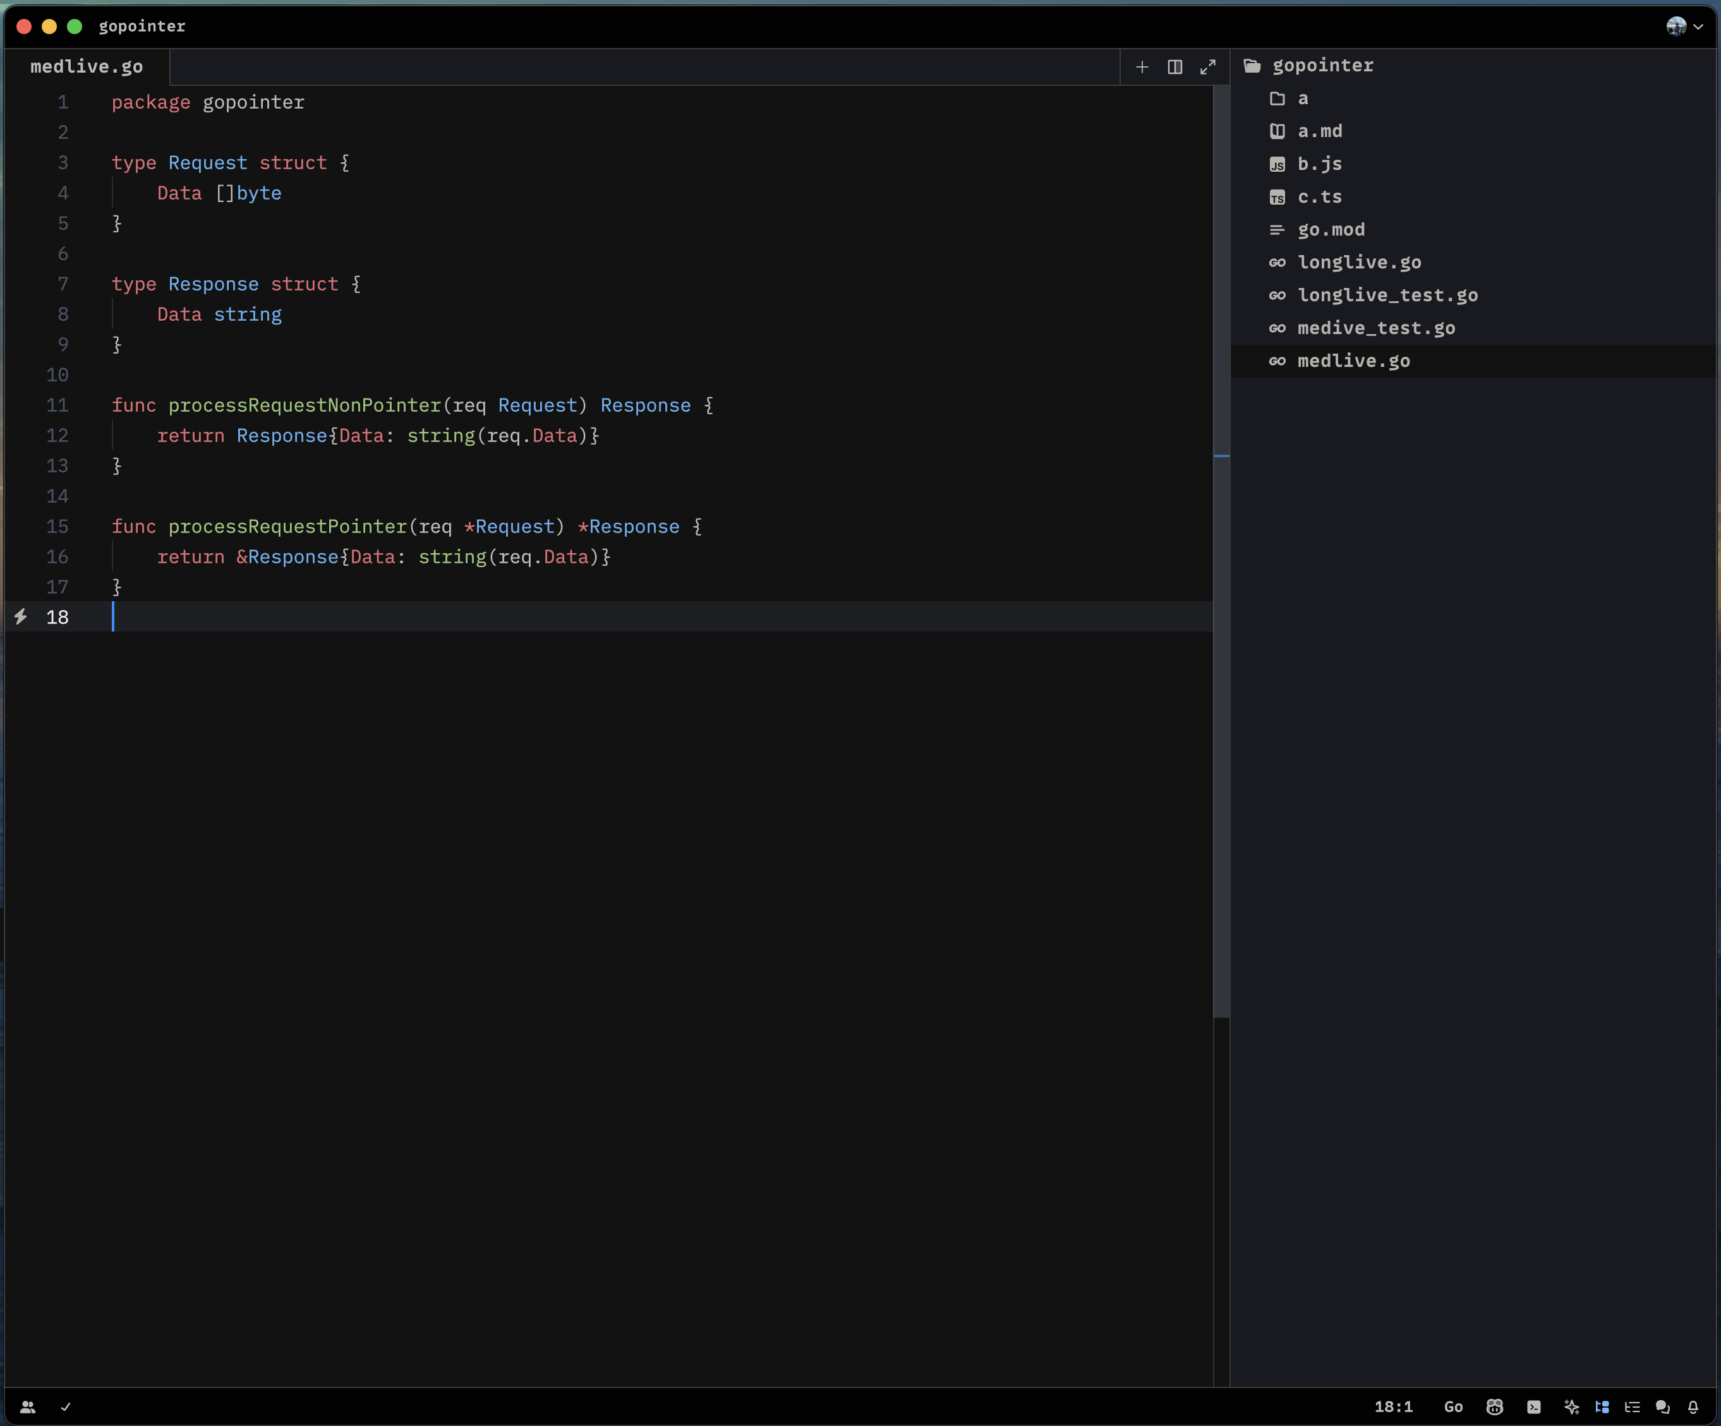Open the chat panel icon

(1662, 1406)
